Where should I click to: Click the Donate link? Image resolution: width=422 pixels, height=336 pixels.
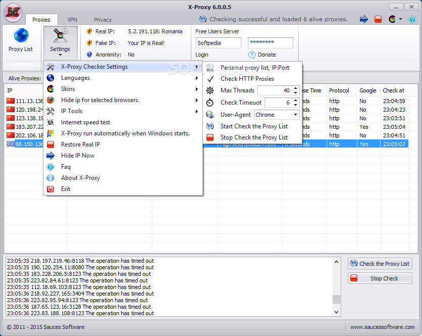(x=267, y=55)
